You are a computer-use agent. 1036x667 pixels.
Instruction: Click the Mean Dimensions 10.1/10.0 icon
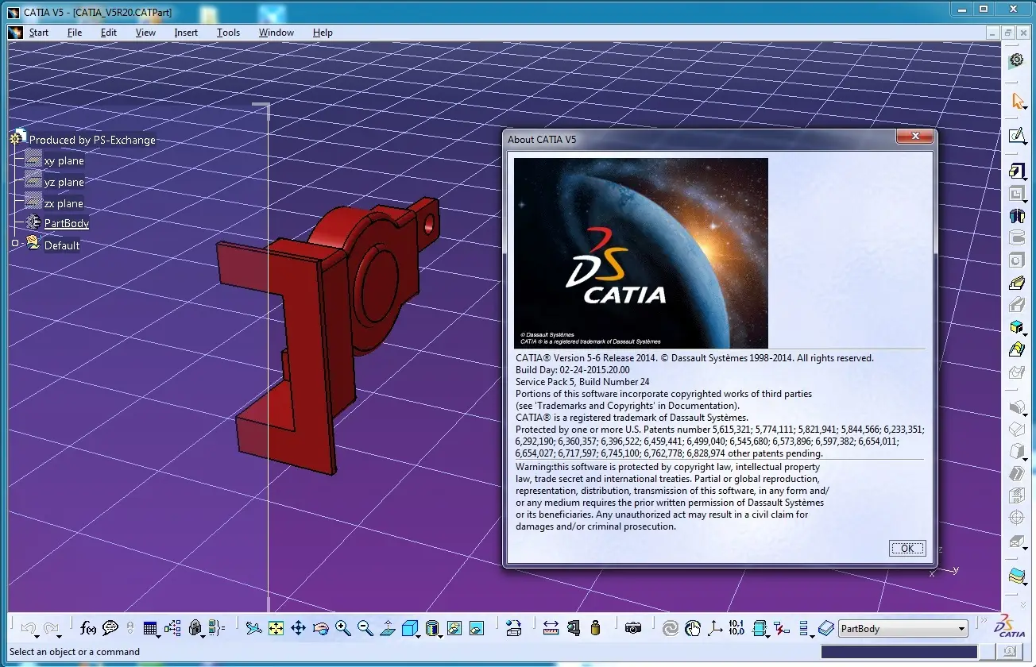[736, 628]
